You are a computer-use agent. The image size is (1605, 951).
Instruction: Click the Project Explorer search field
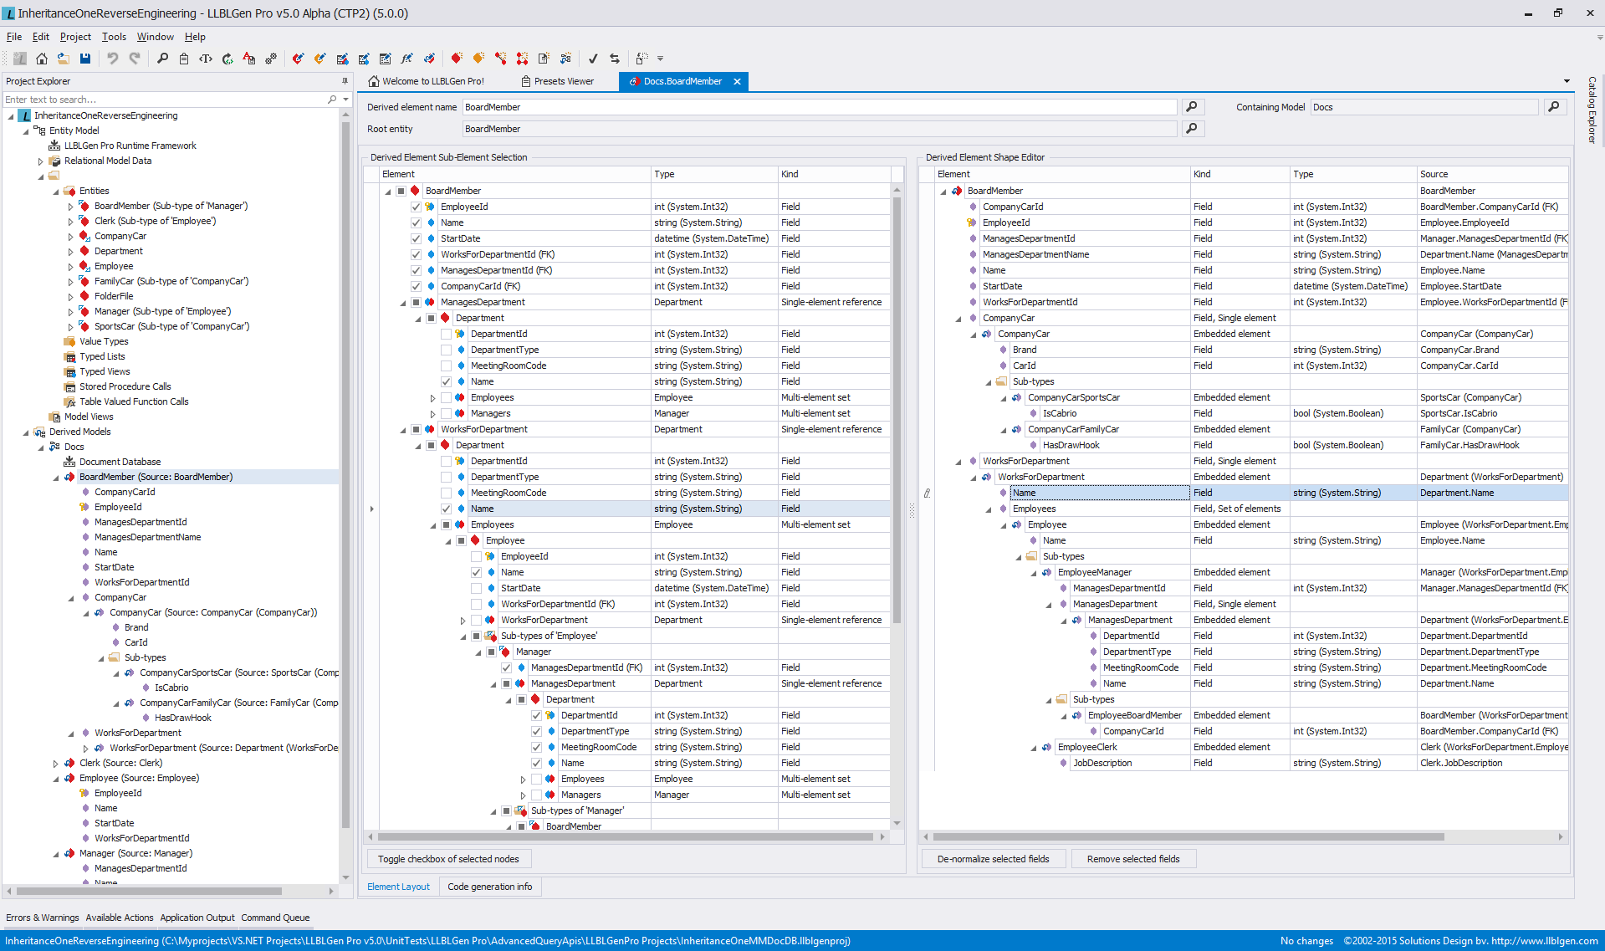(x=166, y=100)
